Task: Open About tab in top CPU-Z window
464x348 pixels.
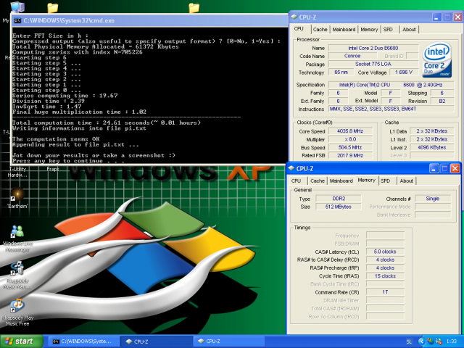Action: coord(409,29)
